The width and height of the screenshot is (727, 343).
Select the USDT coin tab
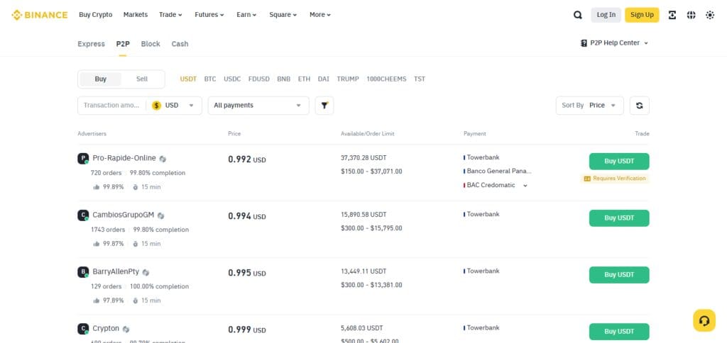(x=188, y=79)
